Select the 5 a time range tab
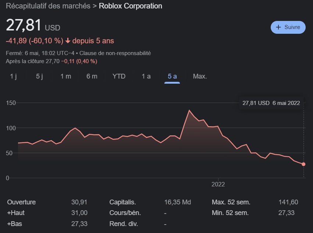The height and width of the screenshot is (233, 313). coord(172,76)
